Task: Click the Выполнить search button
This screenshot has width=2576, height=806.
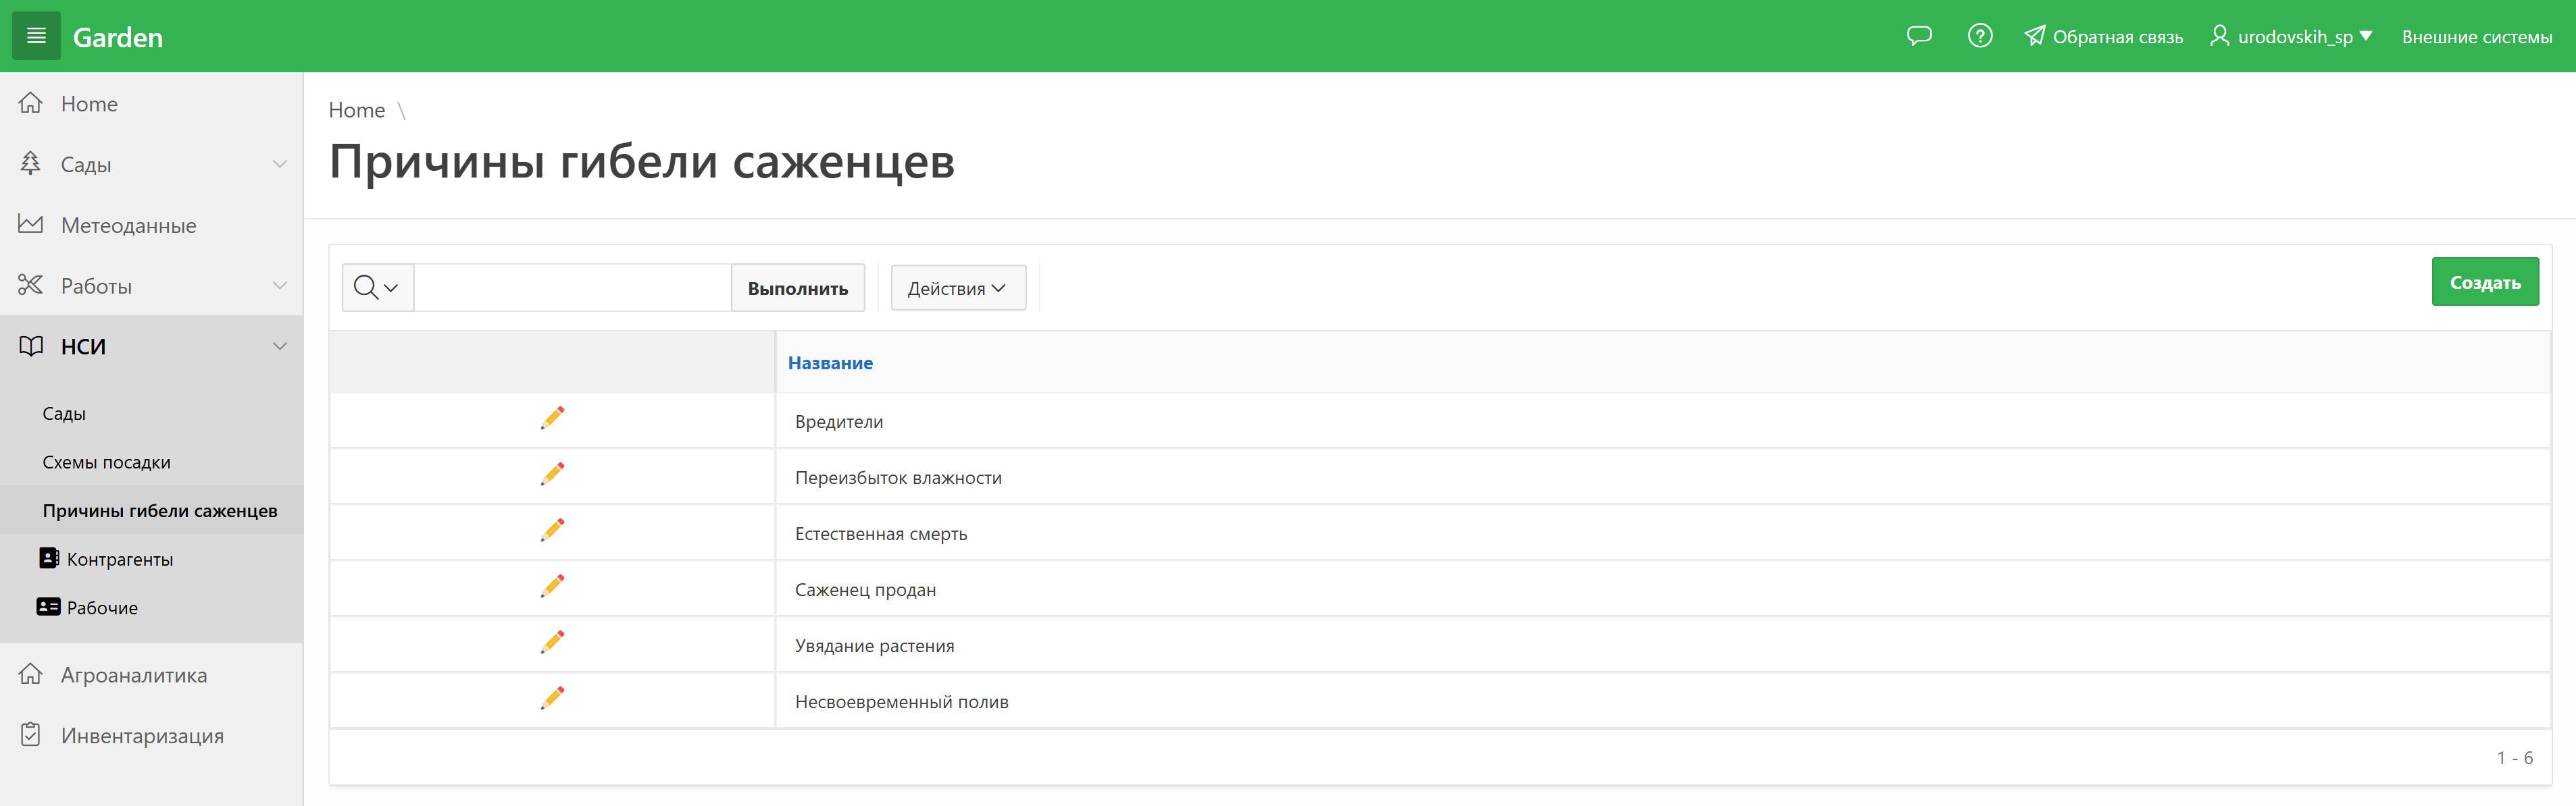Action: pyautogui.click(x=797, y=288)
